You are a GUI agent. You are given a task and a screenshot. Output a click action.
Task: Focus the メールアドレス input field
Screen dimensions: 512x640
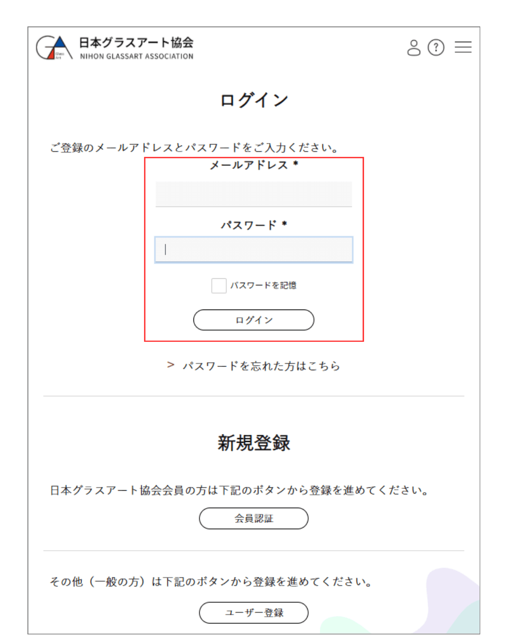[254, 194]
